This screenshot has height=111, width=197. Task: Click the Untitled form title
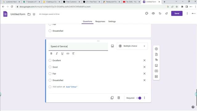[18, 14]
